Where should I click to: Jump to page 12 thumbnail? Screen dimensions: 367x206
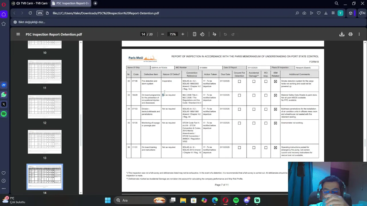click(45, 107)
